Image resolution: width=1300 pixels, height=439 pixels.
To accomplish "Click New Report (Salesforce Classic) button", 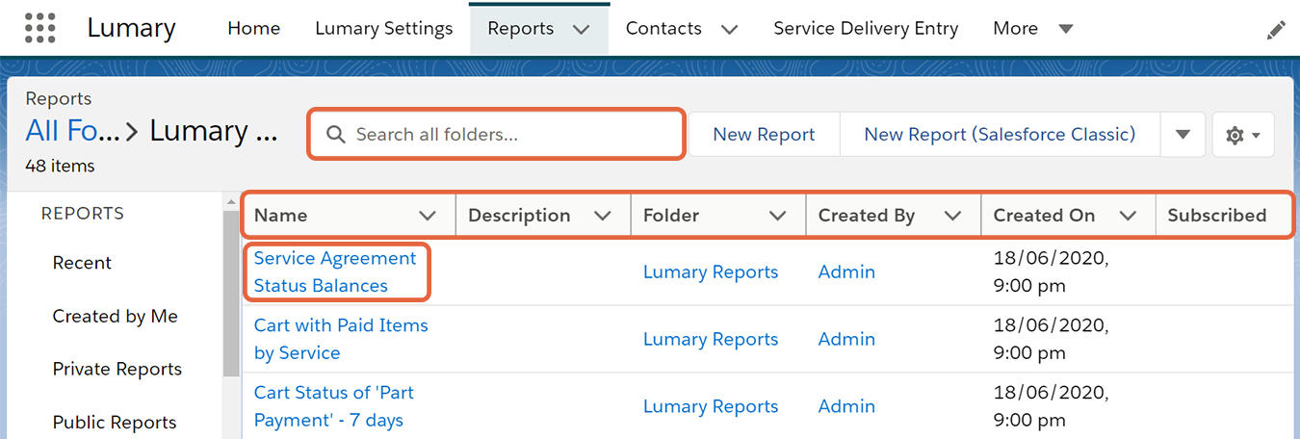I will 1000,135.
